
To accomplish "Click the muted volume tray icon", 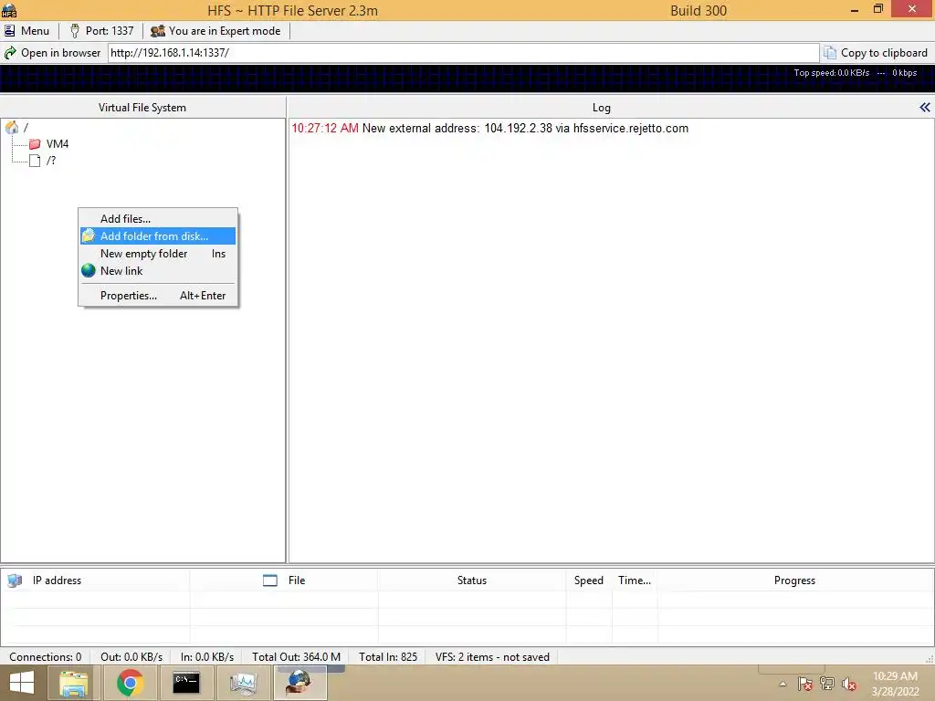I will pos(849,684).
